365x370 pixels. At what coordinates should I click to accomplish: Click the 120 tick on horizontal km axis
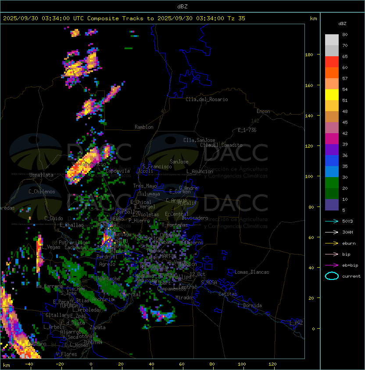272,364
